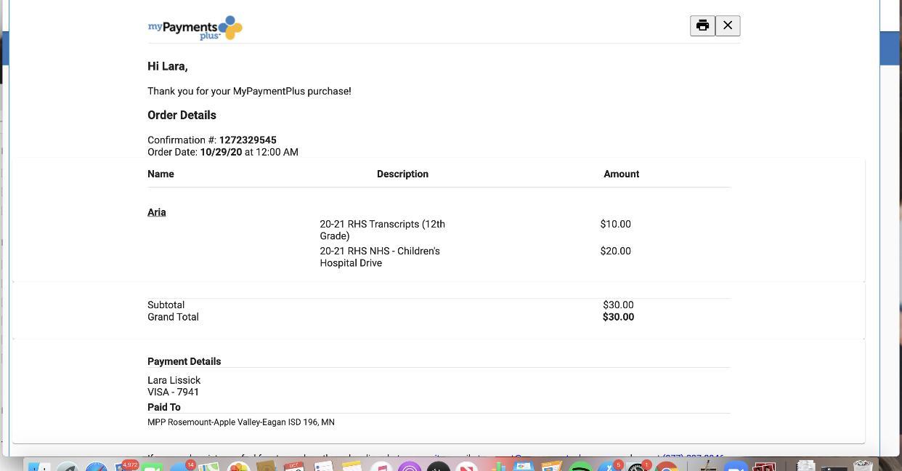902x471 pixels.
Task: Click the myPaymentsPlus logo
Action: [195, 28]
